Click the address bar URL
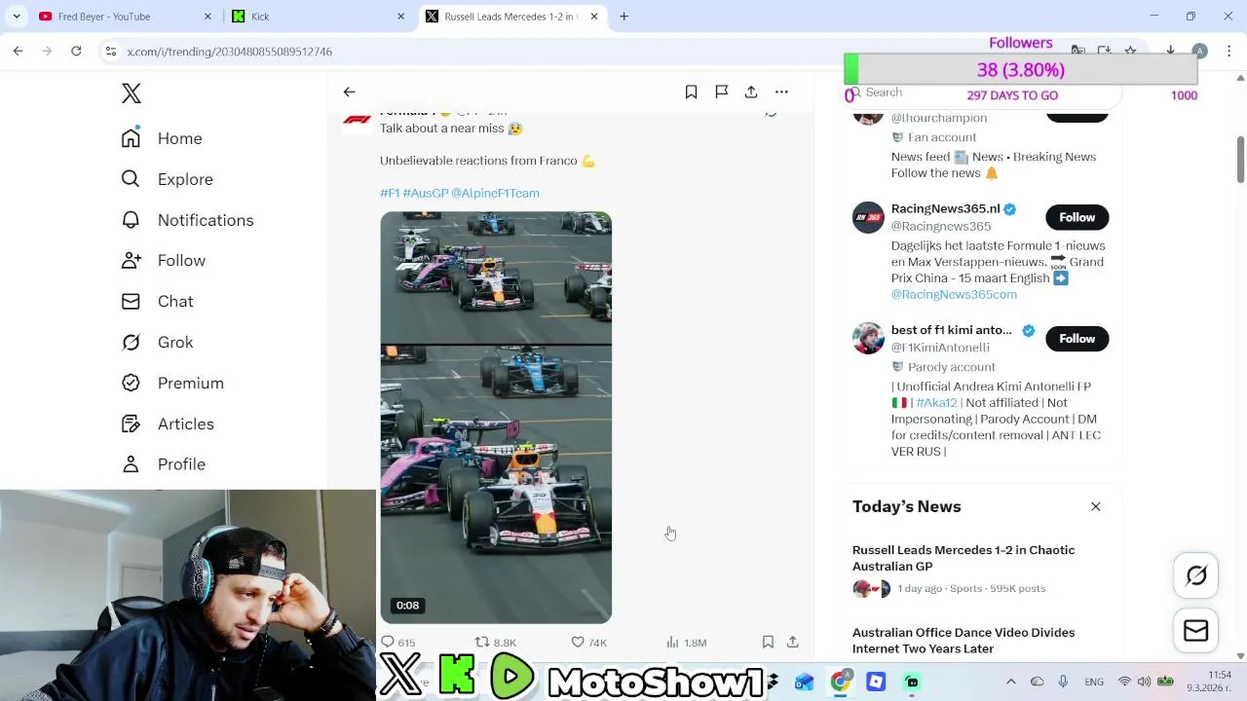This screenshot has width=1247, height=701. coord(229,52)
